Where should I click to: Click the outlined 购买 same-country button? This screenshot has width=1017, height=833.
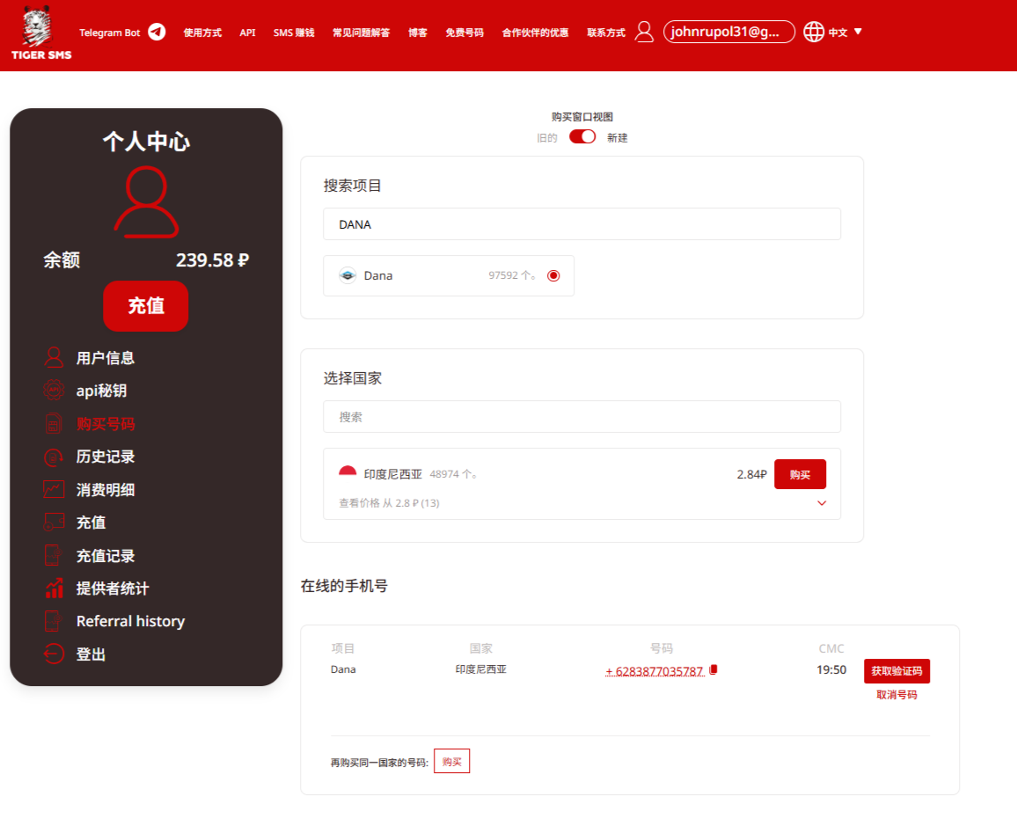tap(451, 761)
